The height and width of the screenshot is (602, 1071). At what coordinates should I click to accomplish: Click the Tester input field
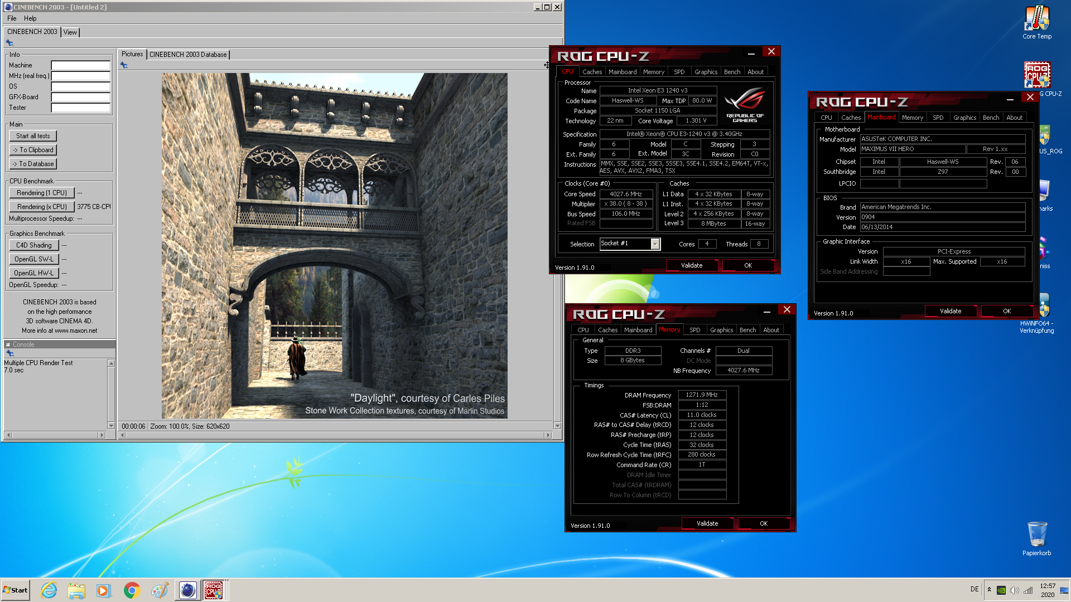tap(81, 108)
